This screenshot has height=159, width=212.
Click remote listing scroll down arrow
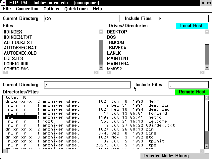[207, 146]
